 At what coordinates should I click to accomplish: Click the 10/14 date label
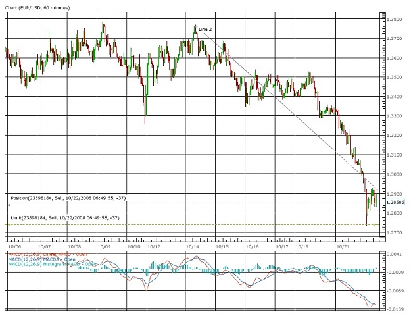click(193, 247)
